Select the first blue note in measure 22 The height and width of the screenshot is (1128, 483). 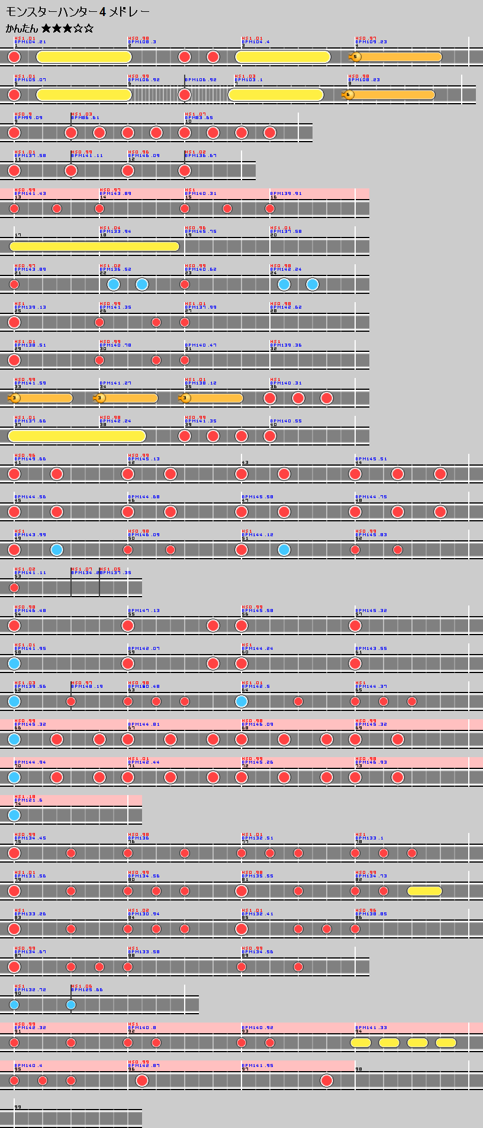click(x=114, y=284)
